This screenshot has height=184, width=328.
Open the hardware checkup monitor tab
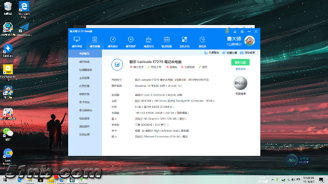(77, 42)
